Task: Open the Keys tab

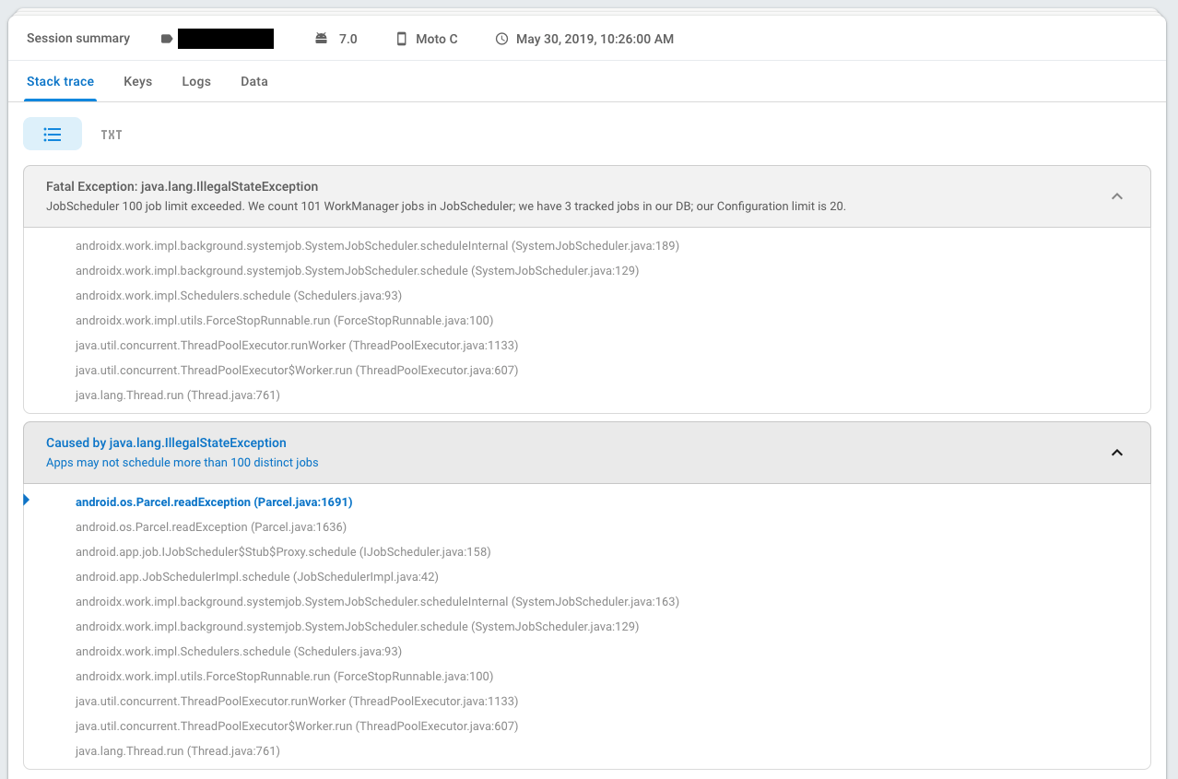Action: [x=137, y=81]
